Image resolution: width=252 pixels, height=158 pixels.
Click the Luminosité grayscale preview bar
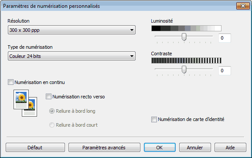click(186, 28)
